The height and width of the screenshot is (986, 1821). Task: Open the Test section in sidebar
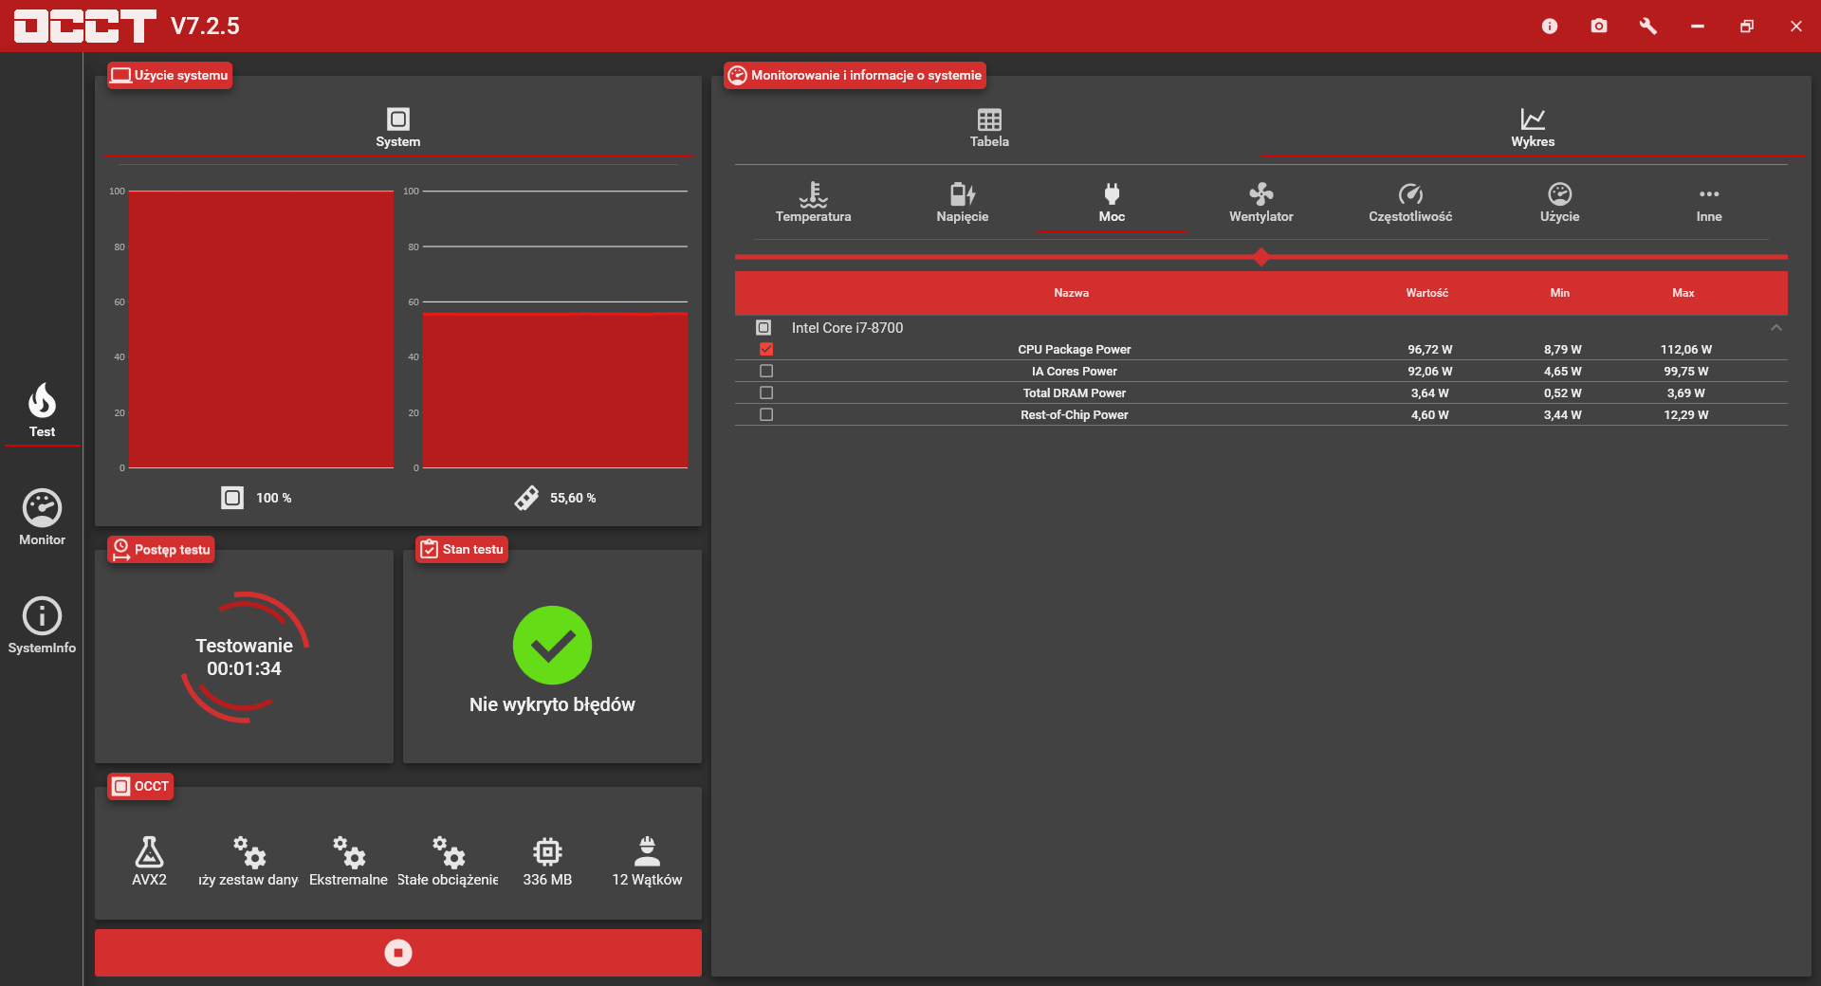pos(42,410)
